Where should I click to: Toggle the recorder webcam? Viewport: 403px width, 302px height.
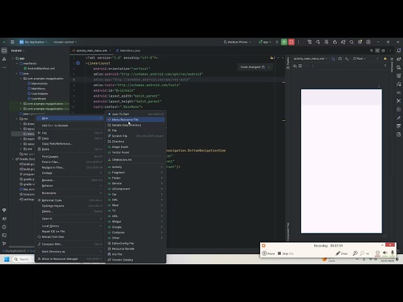[378, 253]
